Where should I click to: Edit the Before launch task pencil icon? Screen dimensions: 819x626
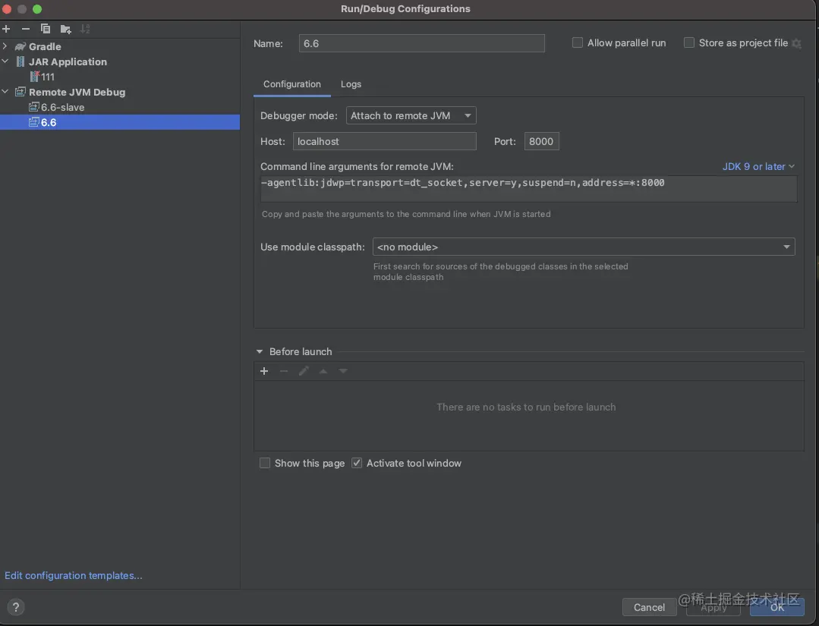(x=304, y=371)
